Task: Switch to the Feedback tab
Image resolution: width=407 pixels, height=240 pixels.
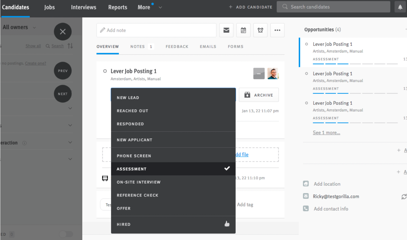Action: click(177, 46)
